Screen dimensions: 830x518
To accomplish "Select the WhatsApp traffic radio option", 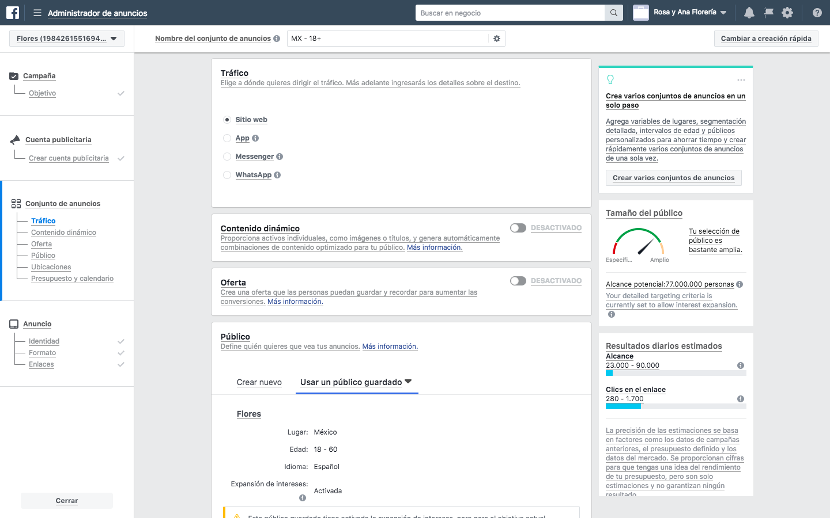I will (227, 175).
